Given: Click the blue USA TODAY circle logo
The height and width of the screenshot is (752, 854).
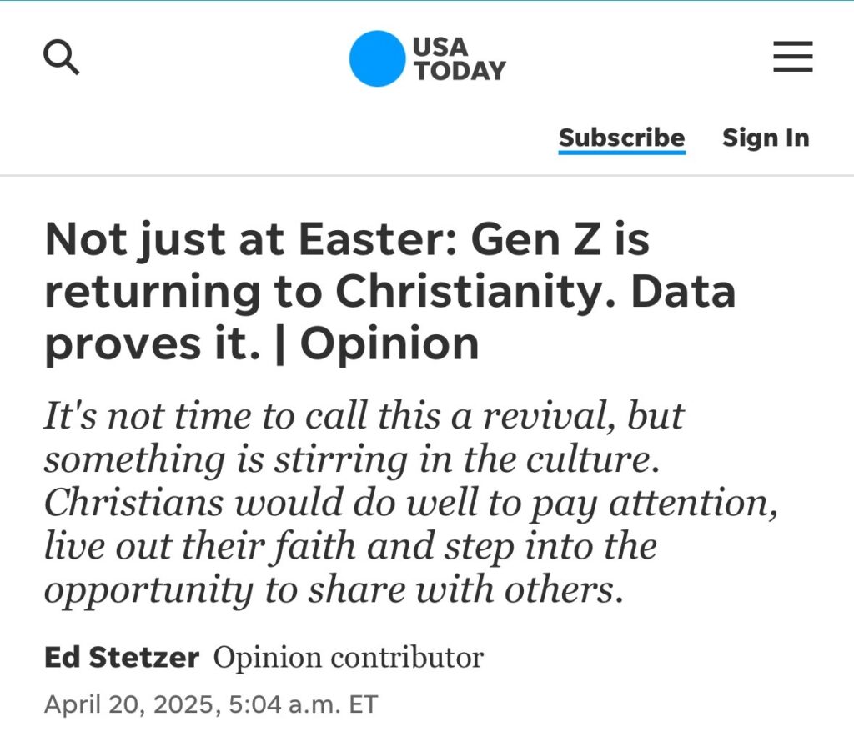Looking at the screenshot, I should [x=378, y=58].
